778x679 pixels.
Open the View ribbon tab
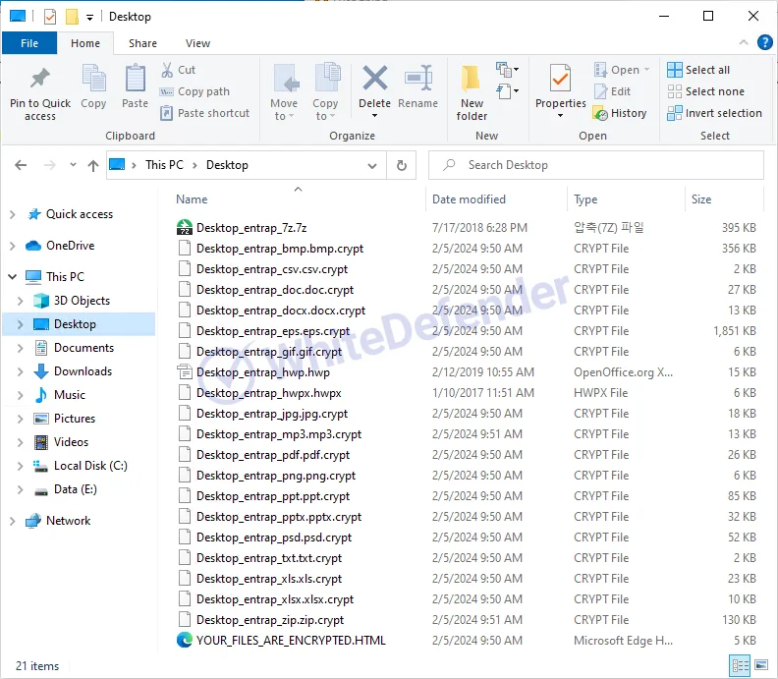(197, 43)
